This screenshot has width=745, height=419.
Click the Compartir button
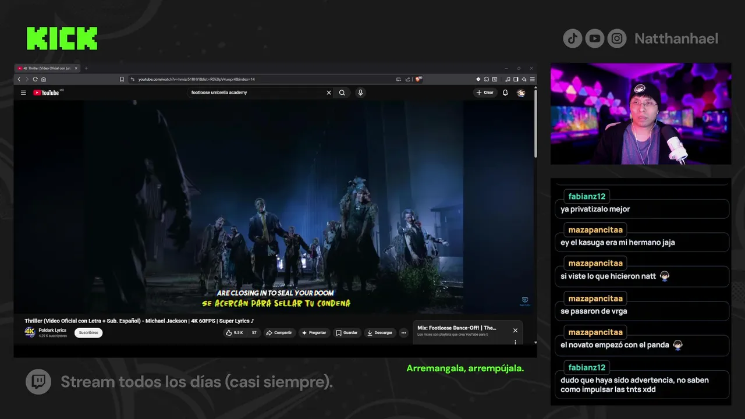[279, 333]
